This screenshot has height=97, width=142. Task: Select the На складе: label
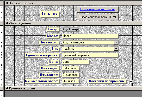(50, 68)
